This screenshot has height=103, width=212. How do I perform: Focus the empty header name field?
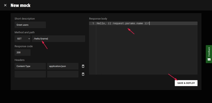point(30,74)
